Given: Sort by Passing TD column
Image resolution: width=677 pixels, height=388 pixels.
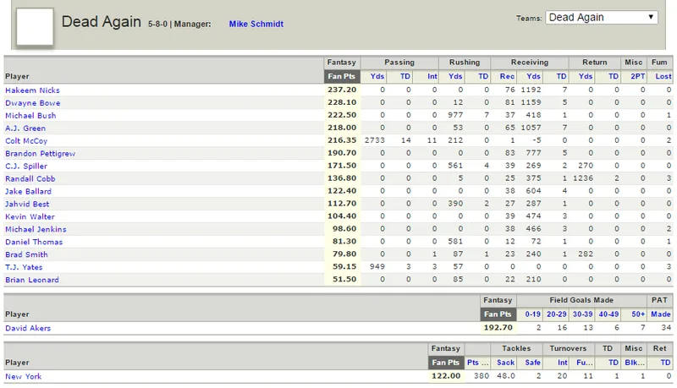Looking at the screenshot, I should coord(405,76).
